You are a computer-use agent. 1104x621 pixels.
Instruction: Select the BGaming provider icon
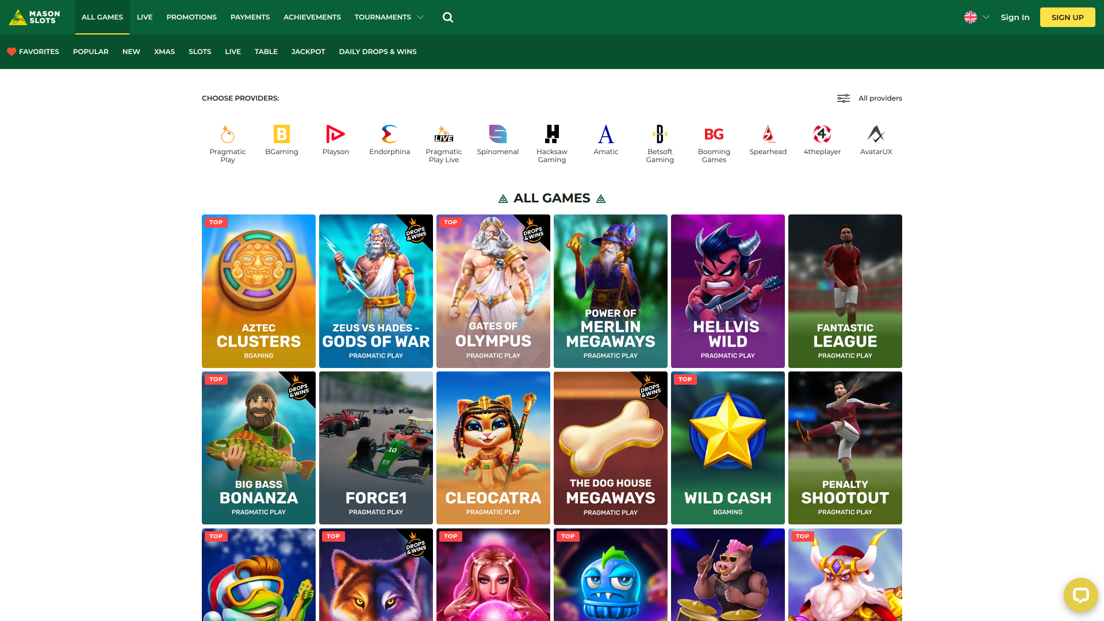[x=281, y=135]
